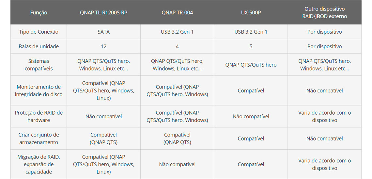Screen dimensions: 372x179
Task: Click the "Baias de unidade" row label
Action: [x=39, y=46]
